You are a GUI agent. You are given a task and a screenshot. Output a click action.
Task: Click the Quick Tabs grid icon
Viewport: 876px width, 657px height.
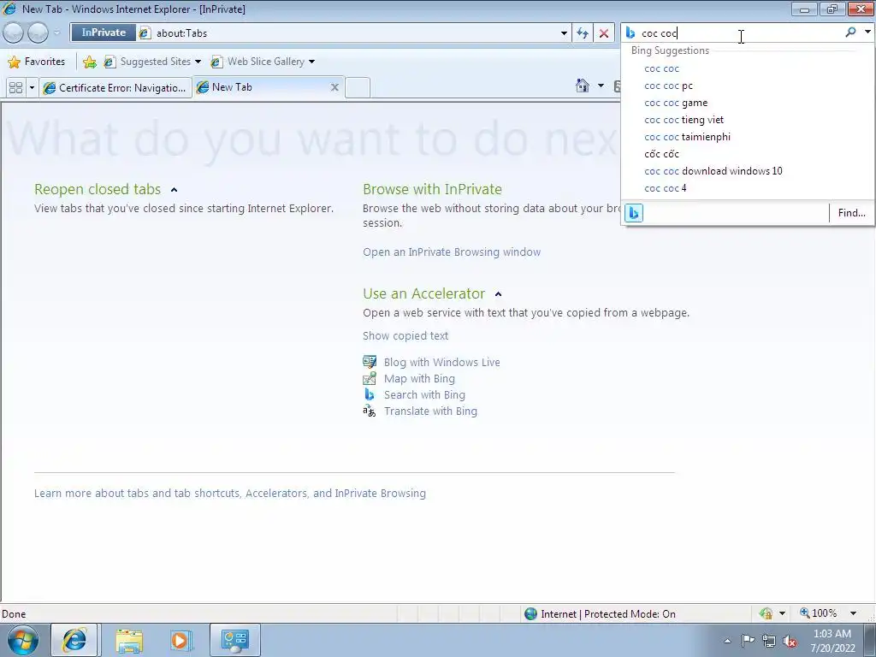[x=15, y=88]
